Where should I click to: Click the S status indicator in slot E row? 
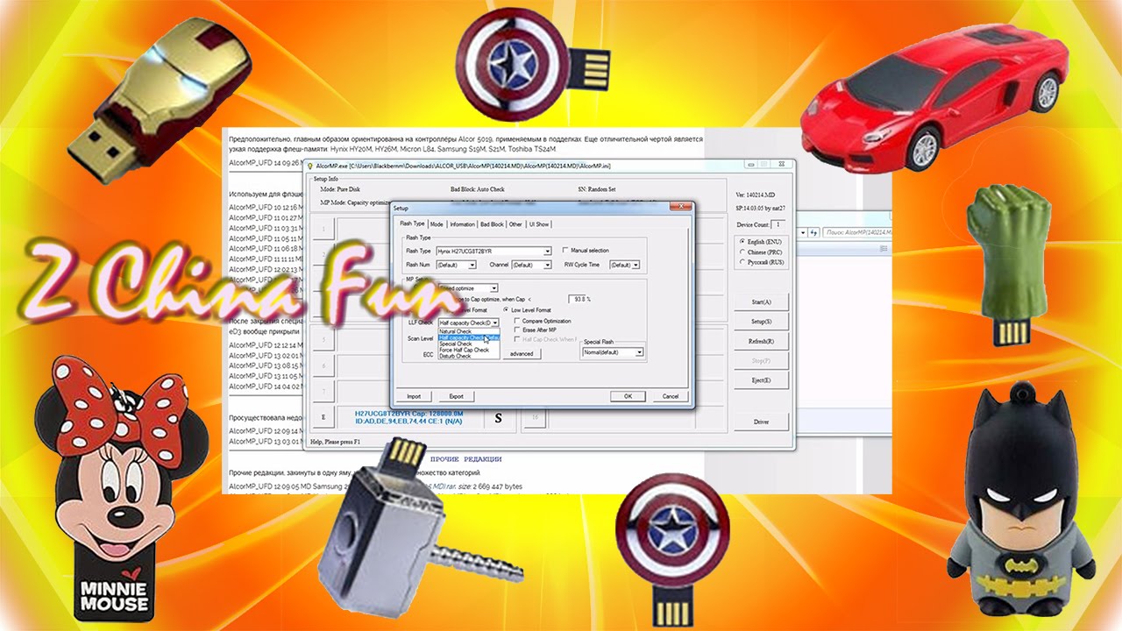(499, 418)
